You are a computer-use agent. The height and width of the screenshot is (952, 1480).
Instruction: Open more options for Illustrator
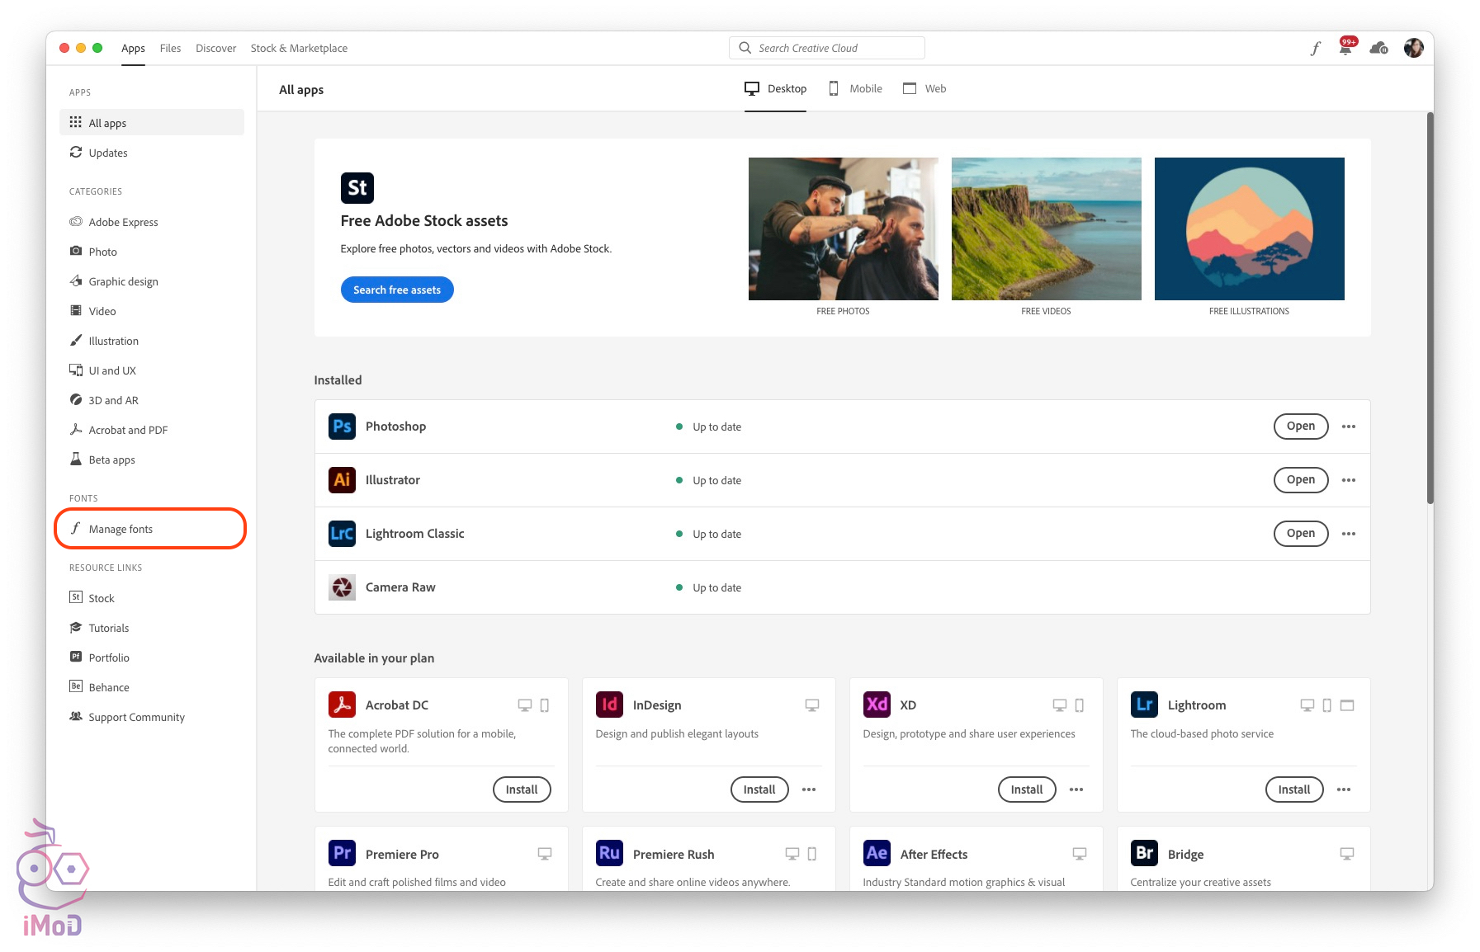click(x=1349, y=480)
